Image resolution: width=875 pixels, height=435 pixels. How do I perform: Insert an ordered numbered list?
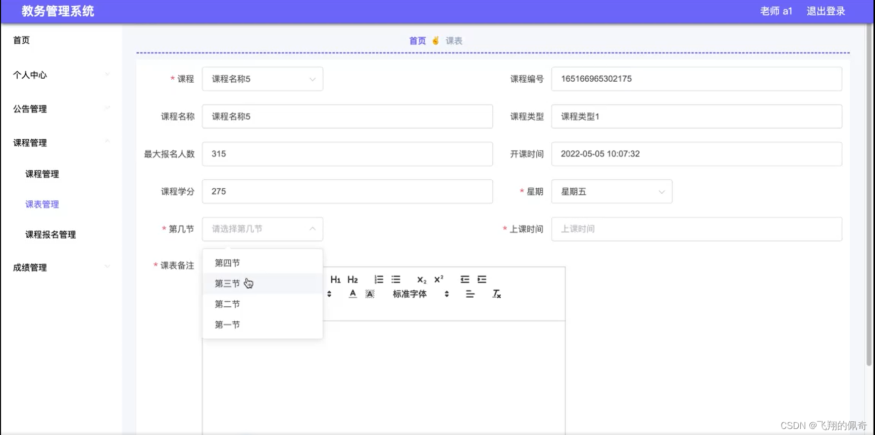[x=379, y=280]
